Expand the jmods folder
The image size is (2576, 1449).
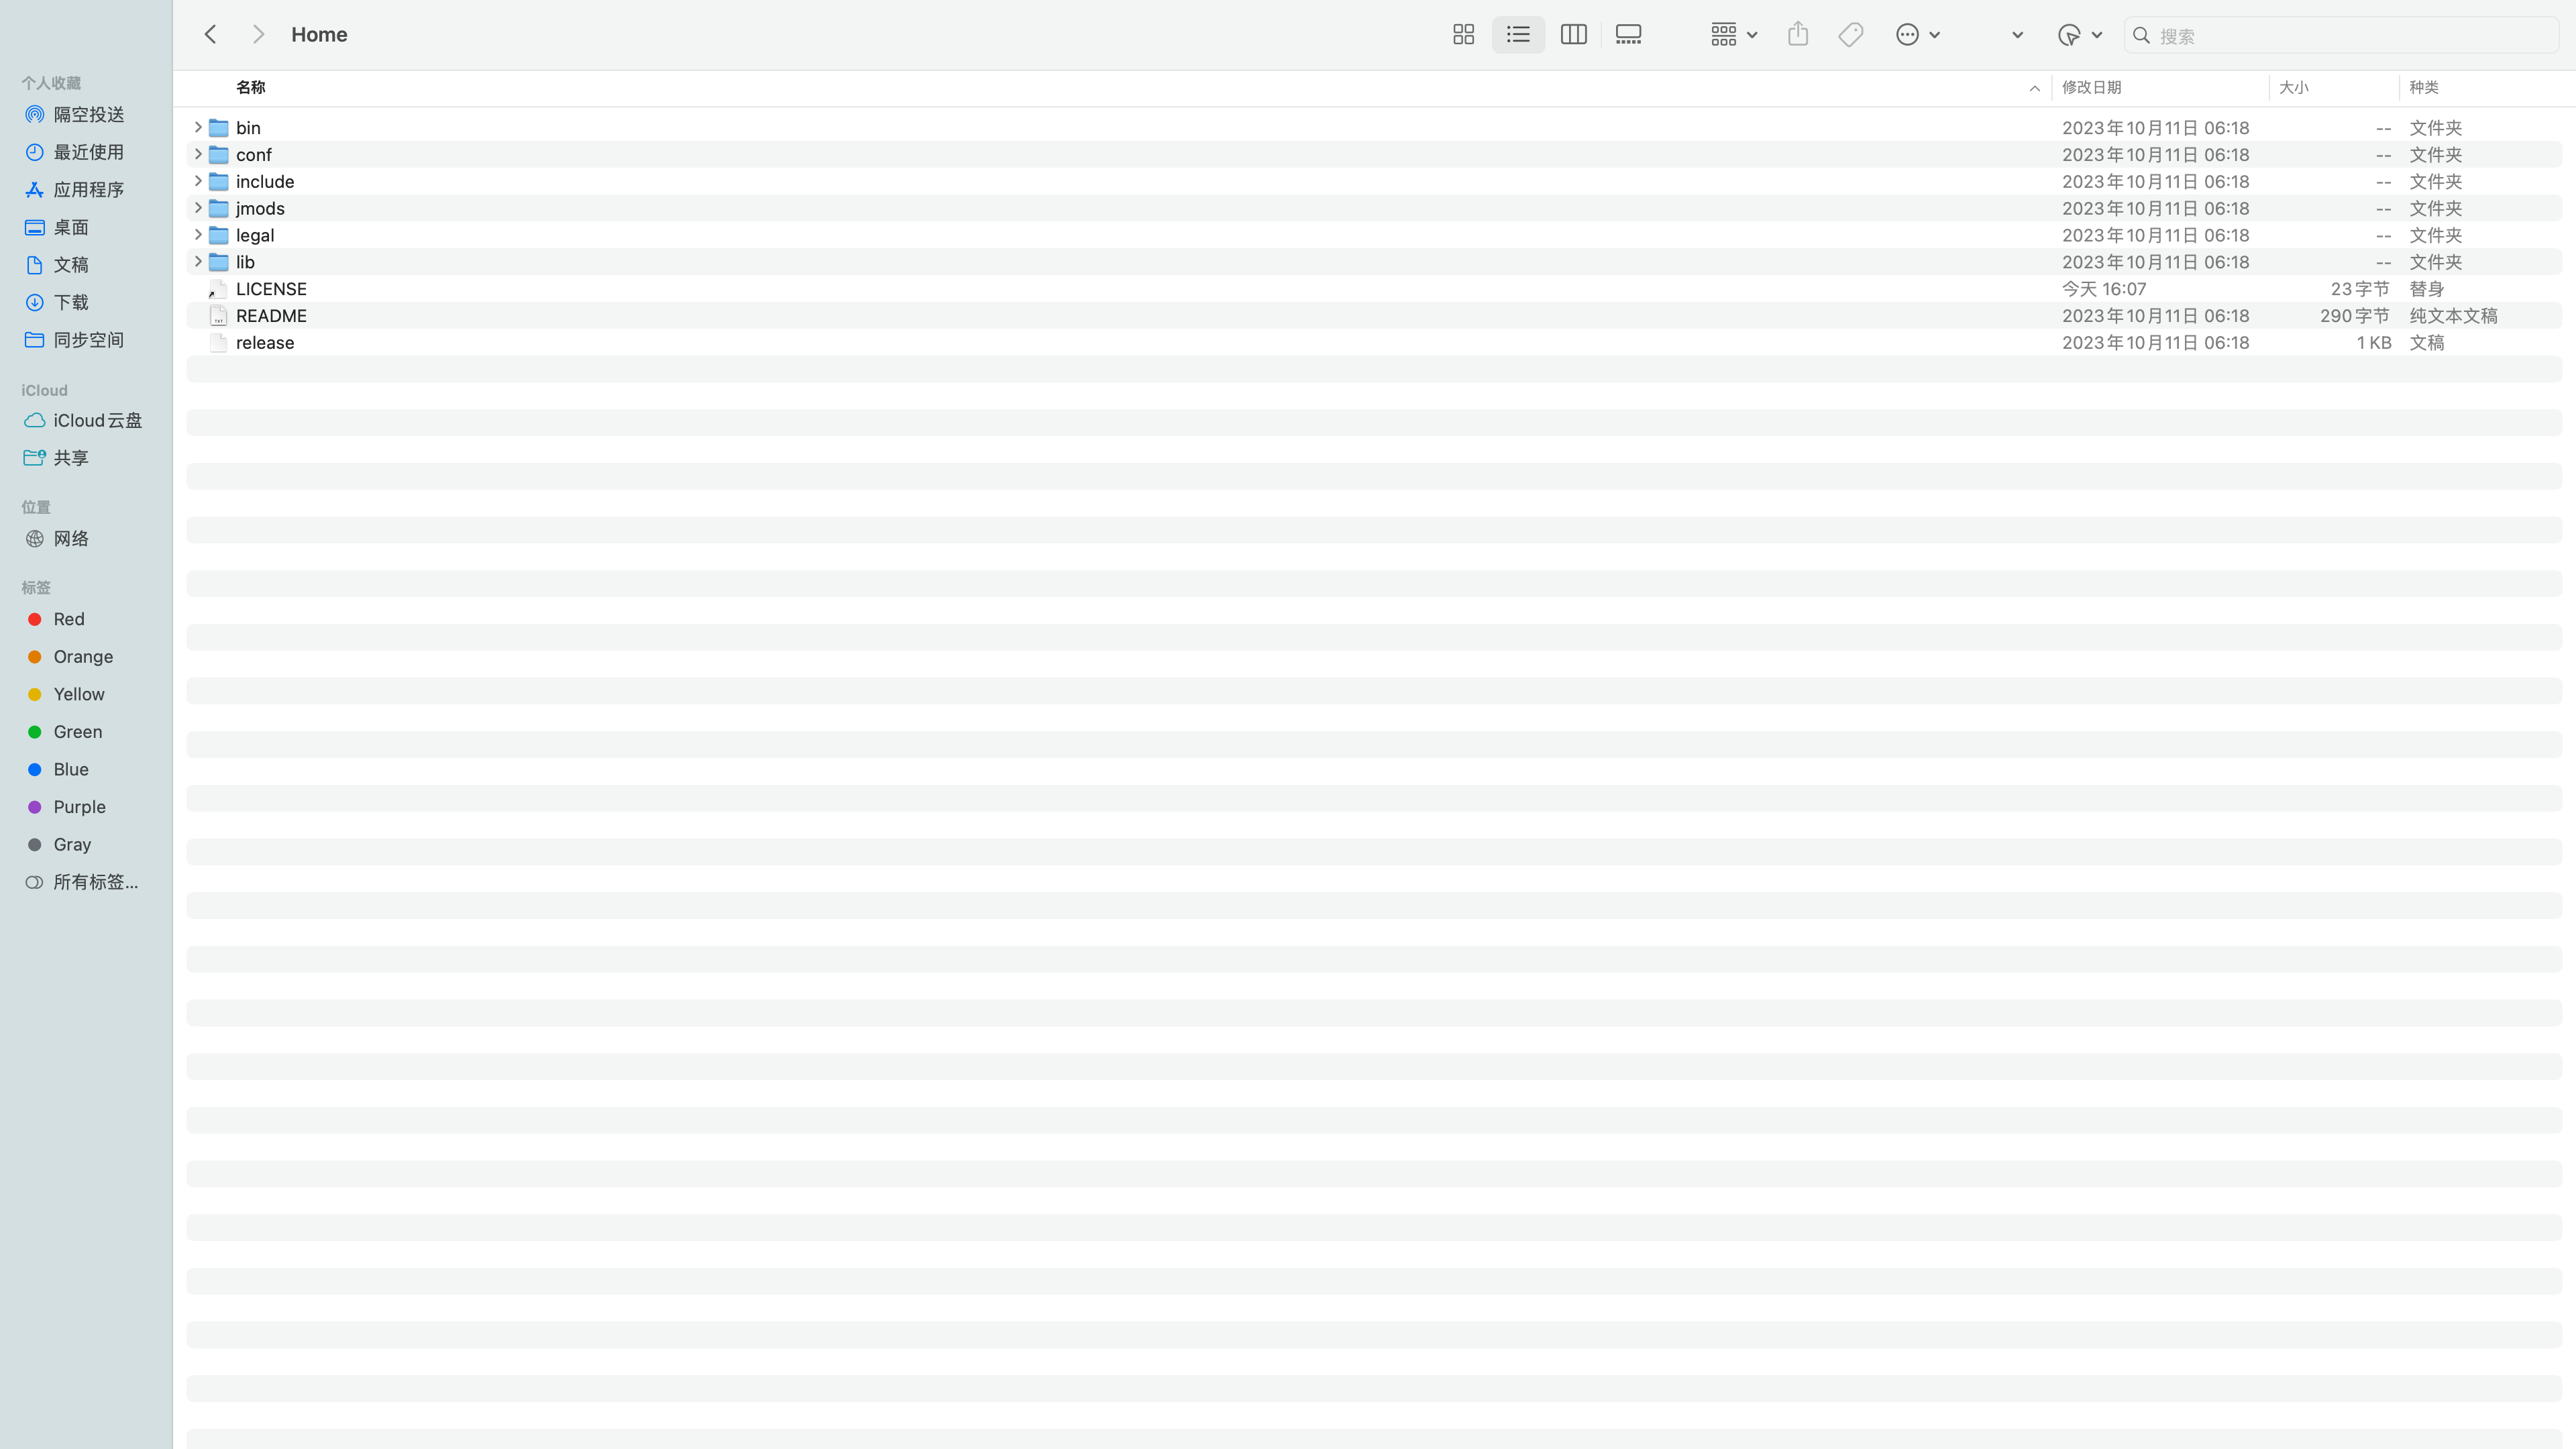[198, 208]
